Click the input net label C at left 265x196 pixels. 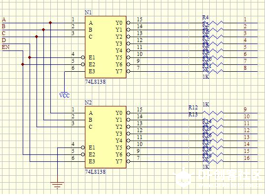click(4, 33)
